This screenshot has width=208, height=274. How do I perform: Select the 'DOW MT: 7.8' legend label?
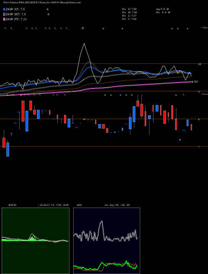[16, 15]
